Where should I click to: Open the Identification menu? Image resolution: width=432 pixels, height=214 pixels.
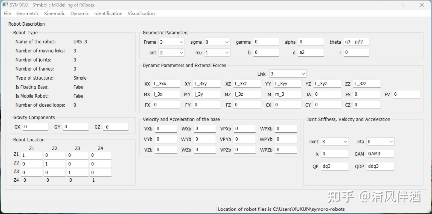point(108,14)
